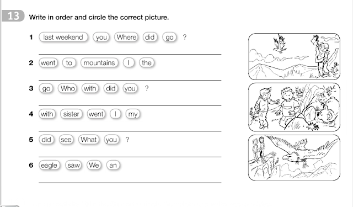Click the 'the' word bubble in sentence 2

pyautogui.click(x=147, y=62)
